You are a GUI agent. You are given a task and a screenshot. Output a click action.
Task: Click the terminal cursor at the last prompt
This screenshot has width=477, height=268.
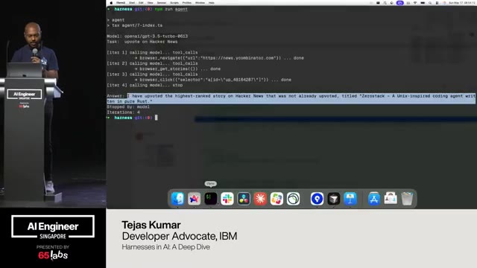click(x=157, y=118)
